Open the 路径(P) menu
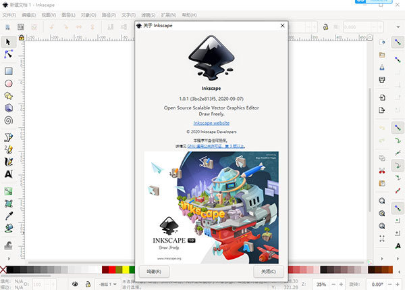Viewport: 405px width, 290px height. coord(109,15)
